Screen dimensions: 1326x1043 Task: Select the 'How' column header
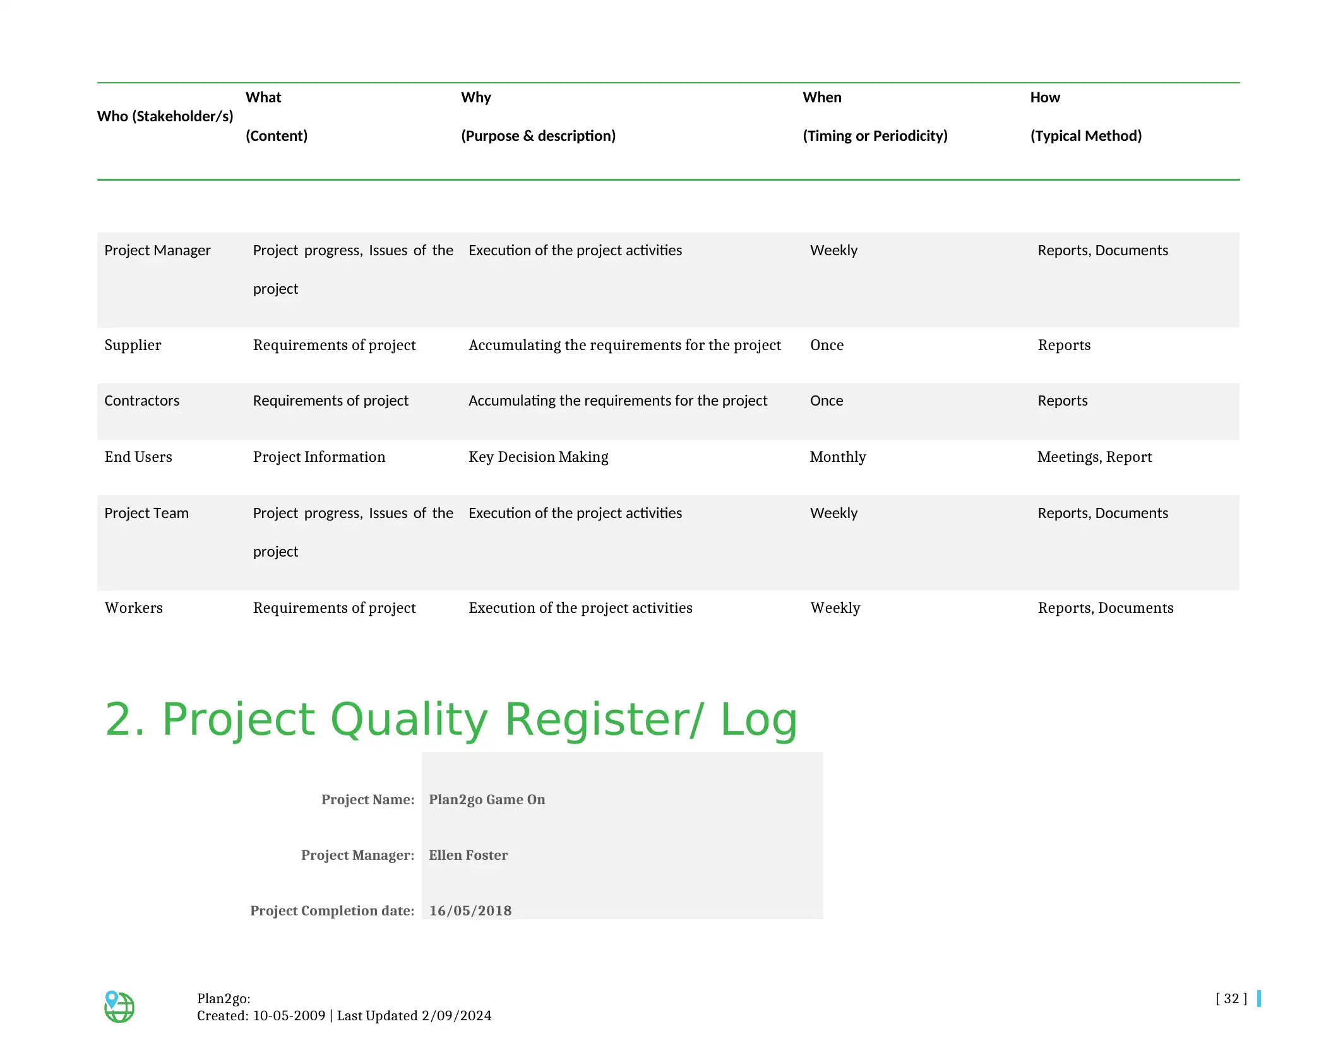click(x=1045, y=97)
